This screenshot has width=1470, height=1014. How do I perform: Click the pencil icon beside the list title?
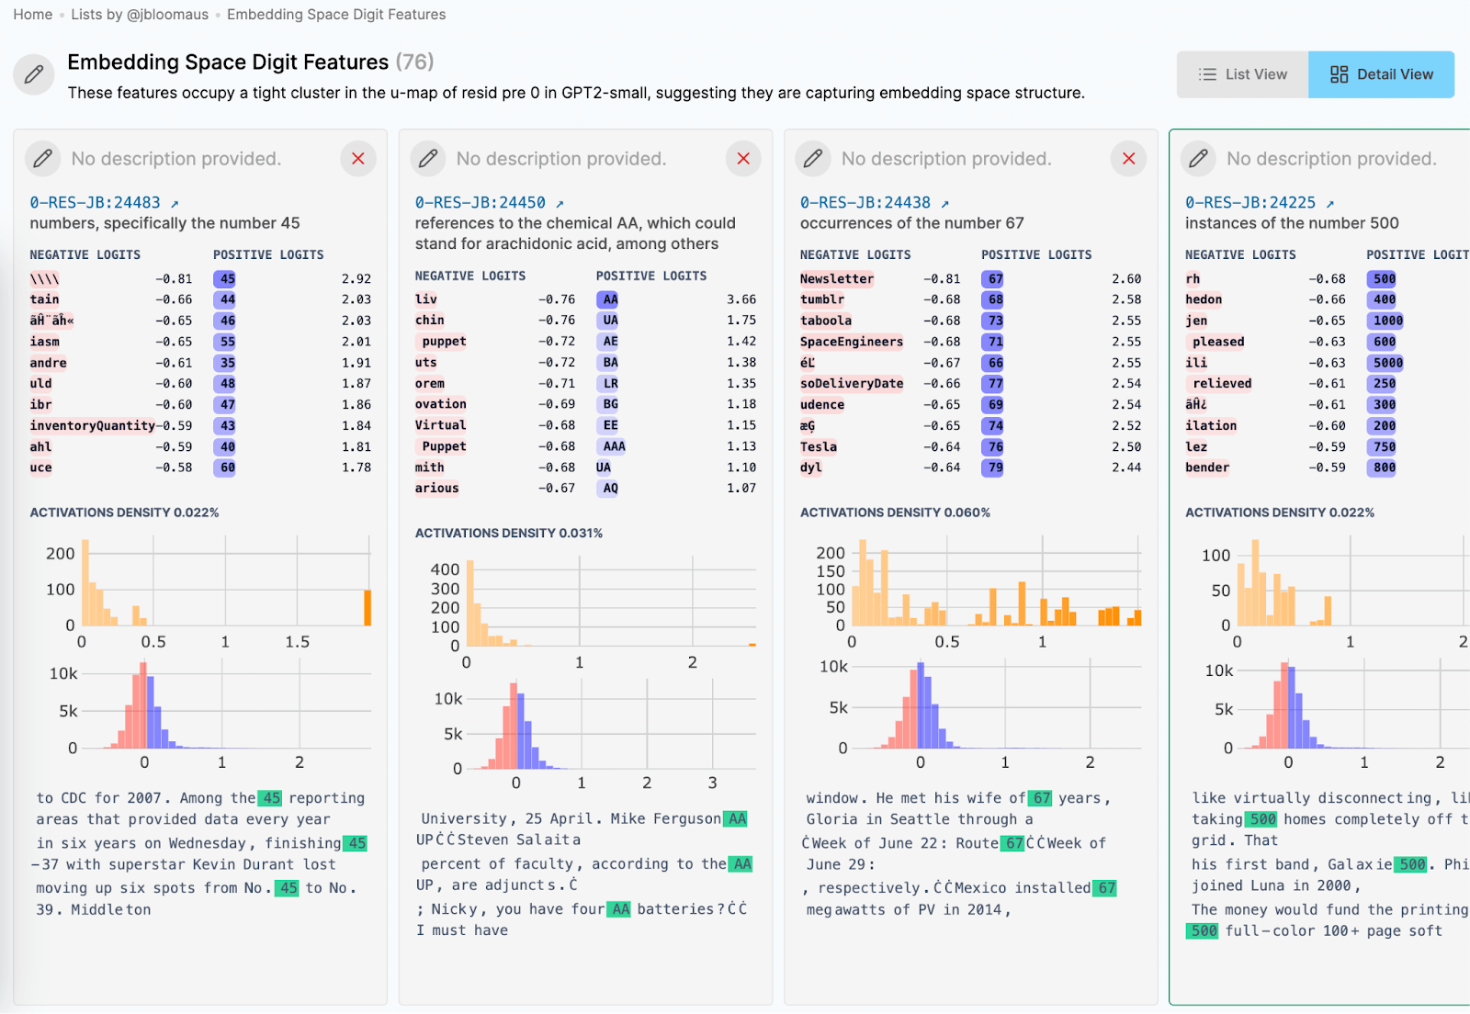(34, 74)
